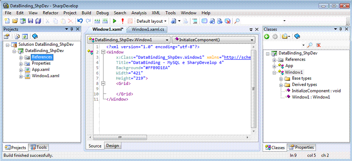
Task: Open the Default layout dropdown
Action: pyautogui.click(x=151, y=21)
